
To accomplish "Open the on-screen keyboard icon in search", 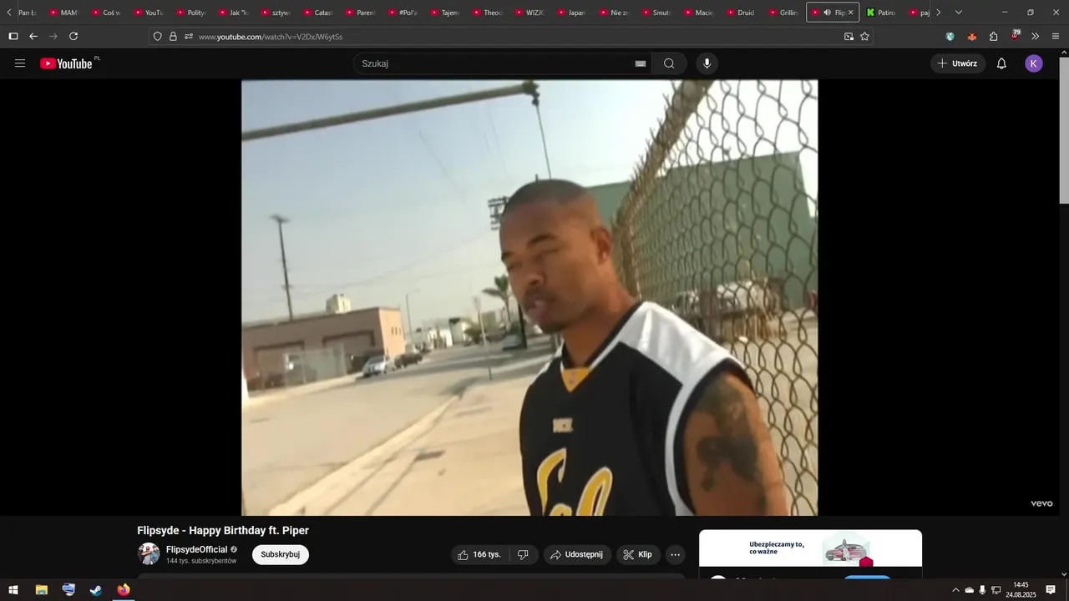I will pyautogui.click(x=641, y=63).
